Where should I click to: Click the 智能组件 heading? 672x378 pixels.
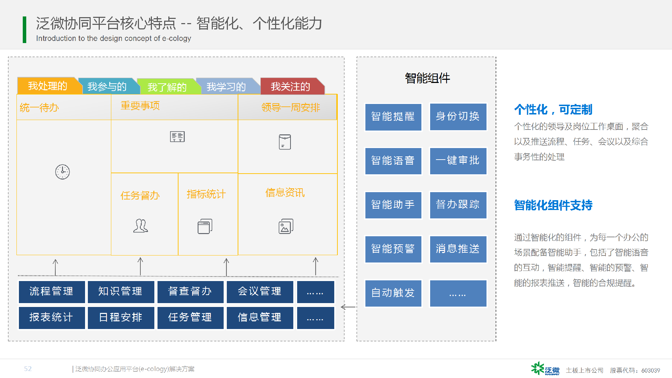427,78
